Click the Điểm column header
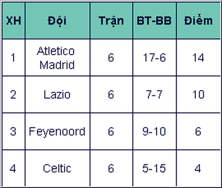This screenshot has width=222, height=188. click(198, 20)
